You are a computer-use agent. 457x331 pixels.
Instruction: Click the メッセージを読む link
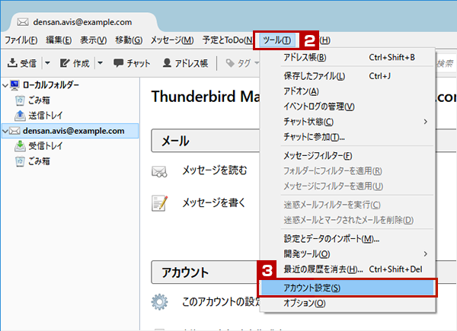point(215,170)
